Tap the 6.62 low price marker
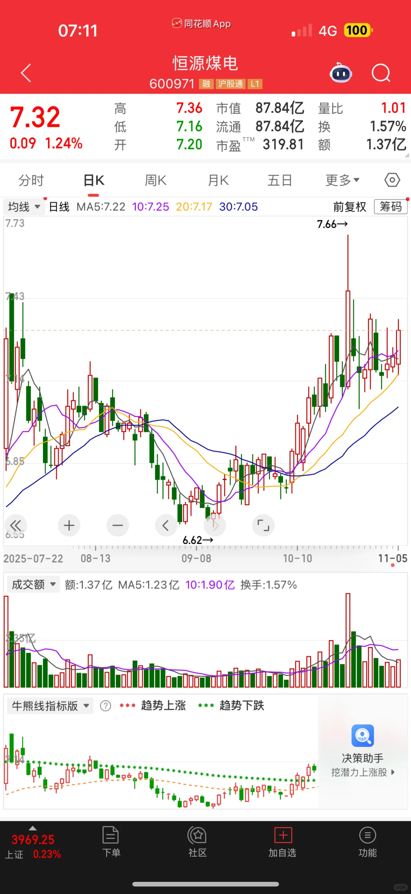This screenshot has height=894, width=411. click(x=198, y=540)
